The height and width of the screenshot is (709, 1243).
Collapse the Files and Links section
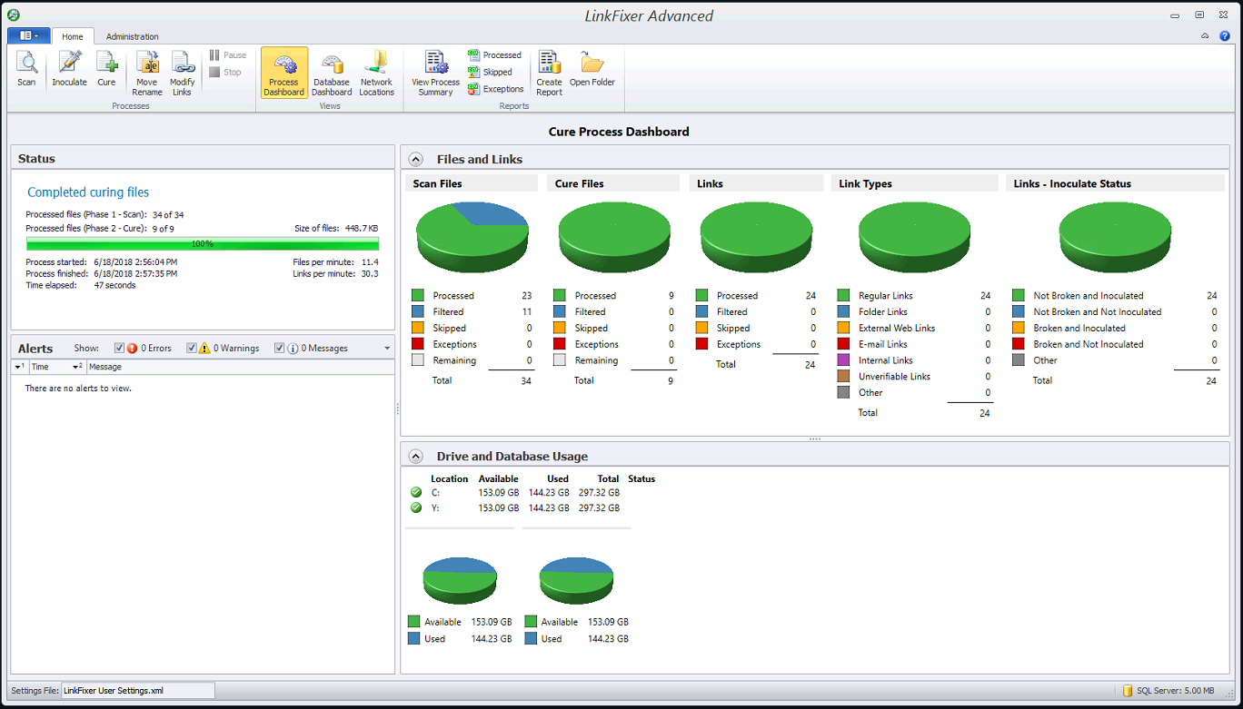point(416,160)
